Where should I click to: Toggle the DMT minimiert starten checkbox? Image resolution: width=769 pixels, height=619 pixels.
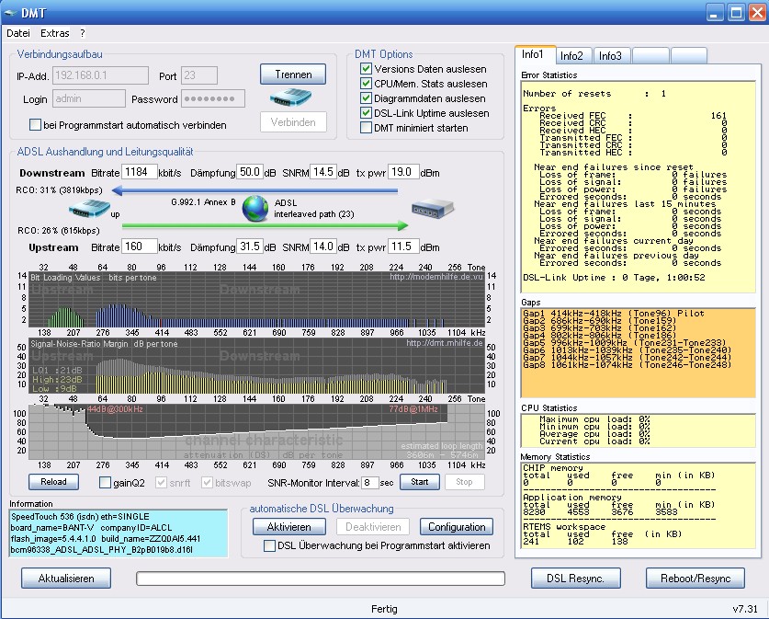[x=367, y=128]
